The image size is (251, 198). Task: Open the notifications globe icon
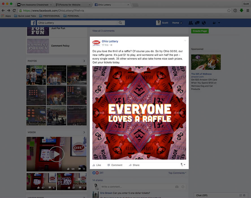[x=204, y=23]
